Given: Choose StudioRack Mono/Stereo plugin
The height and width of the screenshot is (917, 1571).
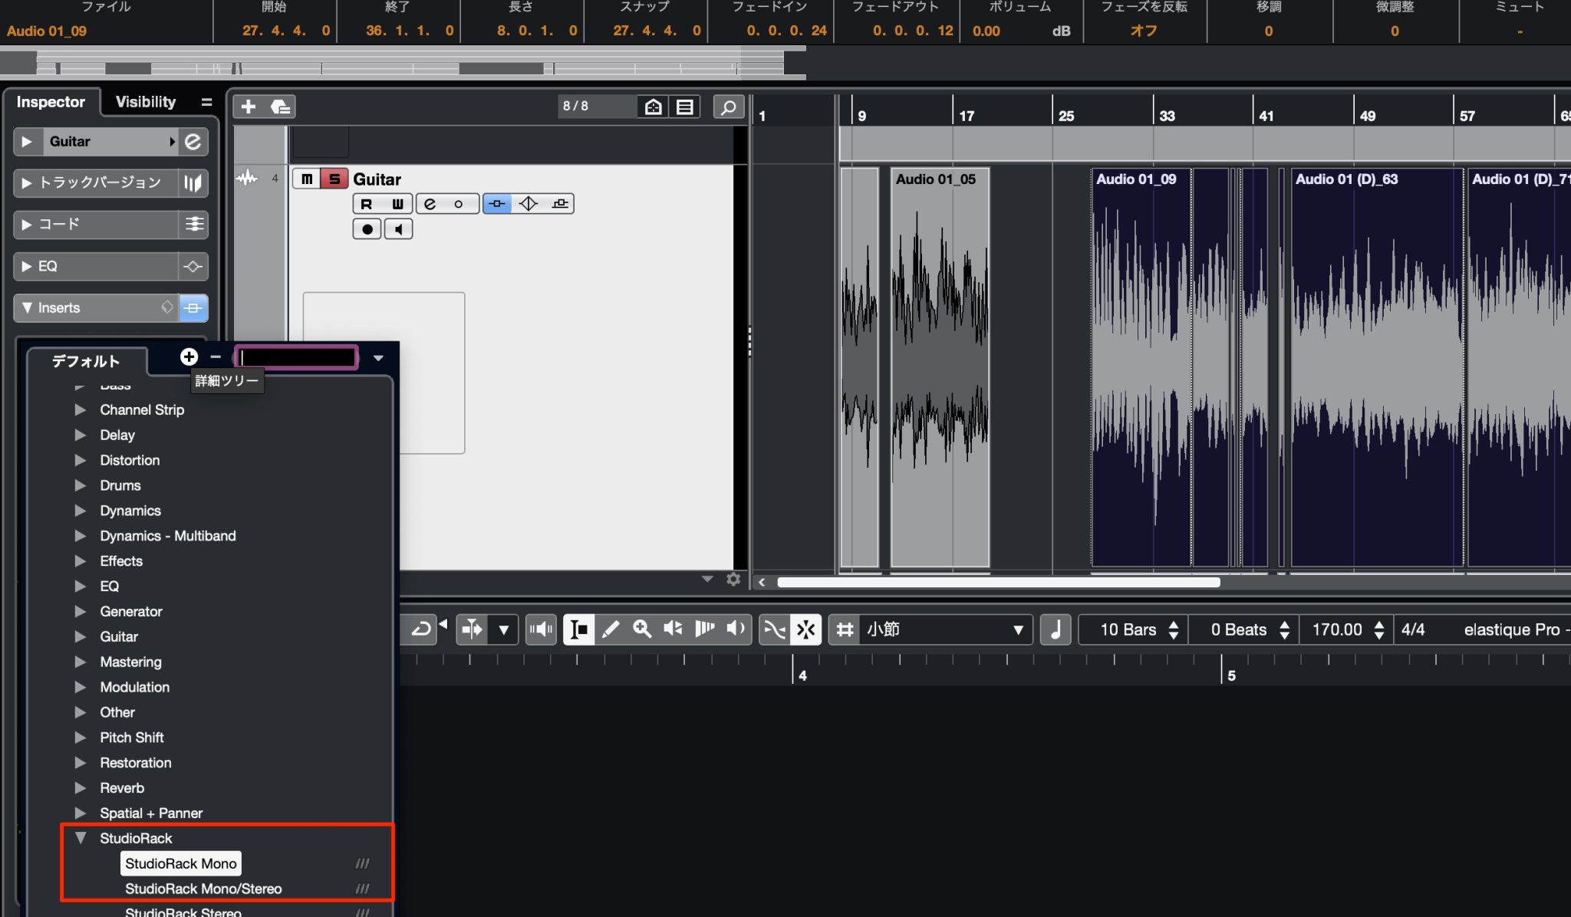Looking at the screenshot, I should pyautogui.click(x=203, y=889).
